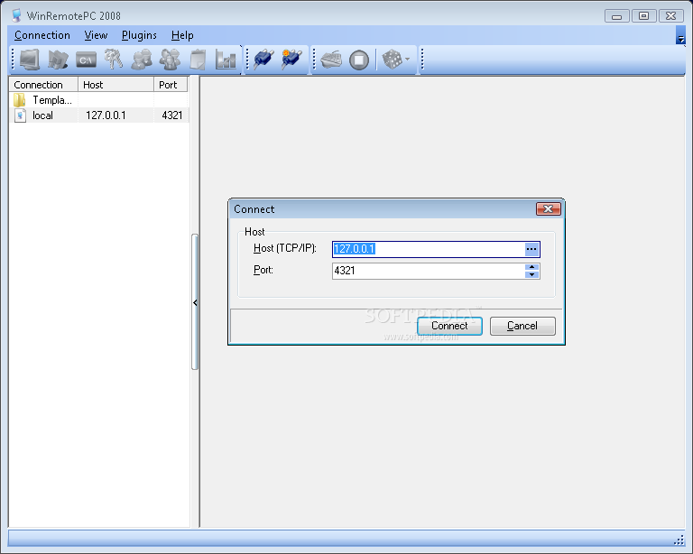693x554 pixels.
Task: Open the Connection menu
Action: (42, 35)
